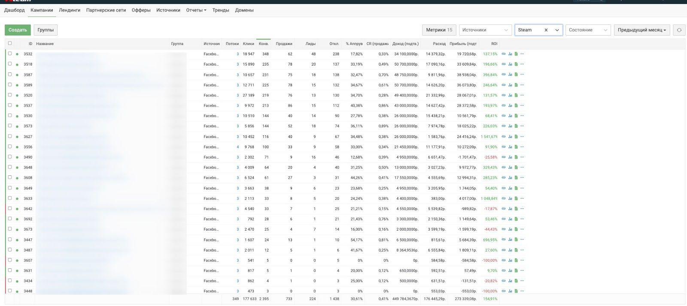Open Предыдущий месяц date range dropdown

[641, 30]
